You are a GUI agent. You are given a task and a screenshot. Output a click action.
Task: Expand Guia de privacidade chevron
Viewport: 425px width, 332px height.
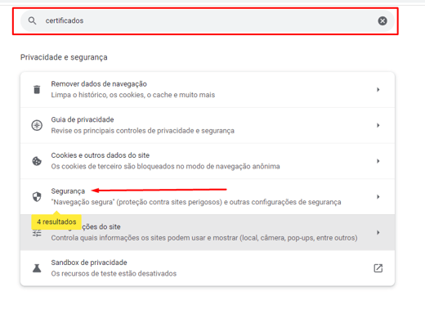tap(378, 125)
